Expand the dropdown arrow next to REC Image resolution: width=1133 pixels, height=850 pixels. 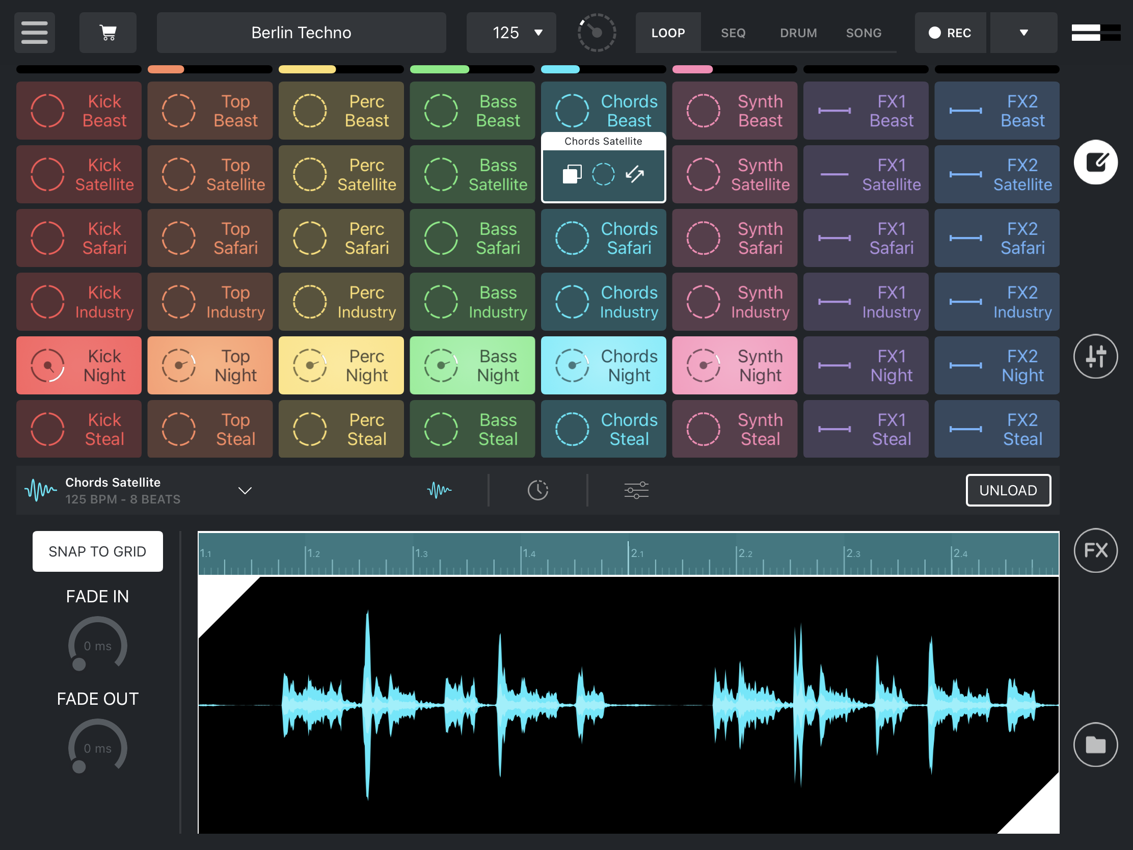[1023, 33]
